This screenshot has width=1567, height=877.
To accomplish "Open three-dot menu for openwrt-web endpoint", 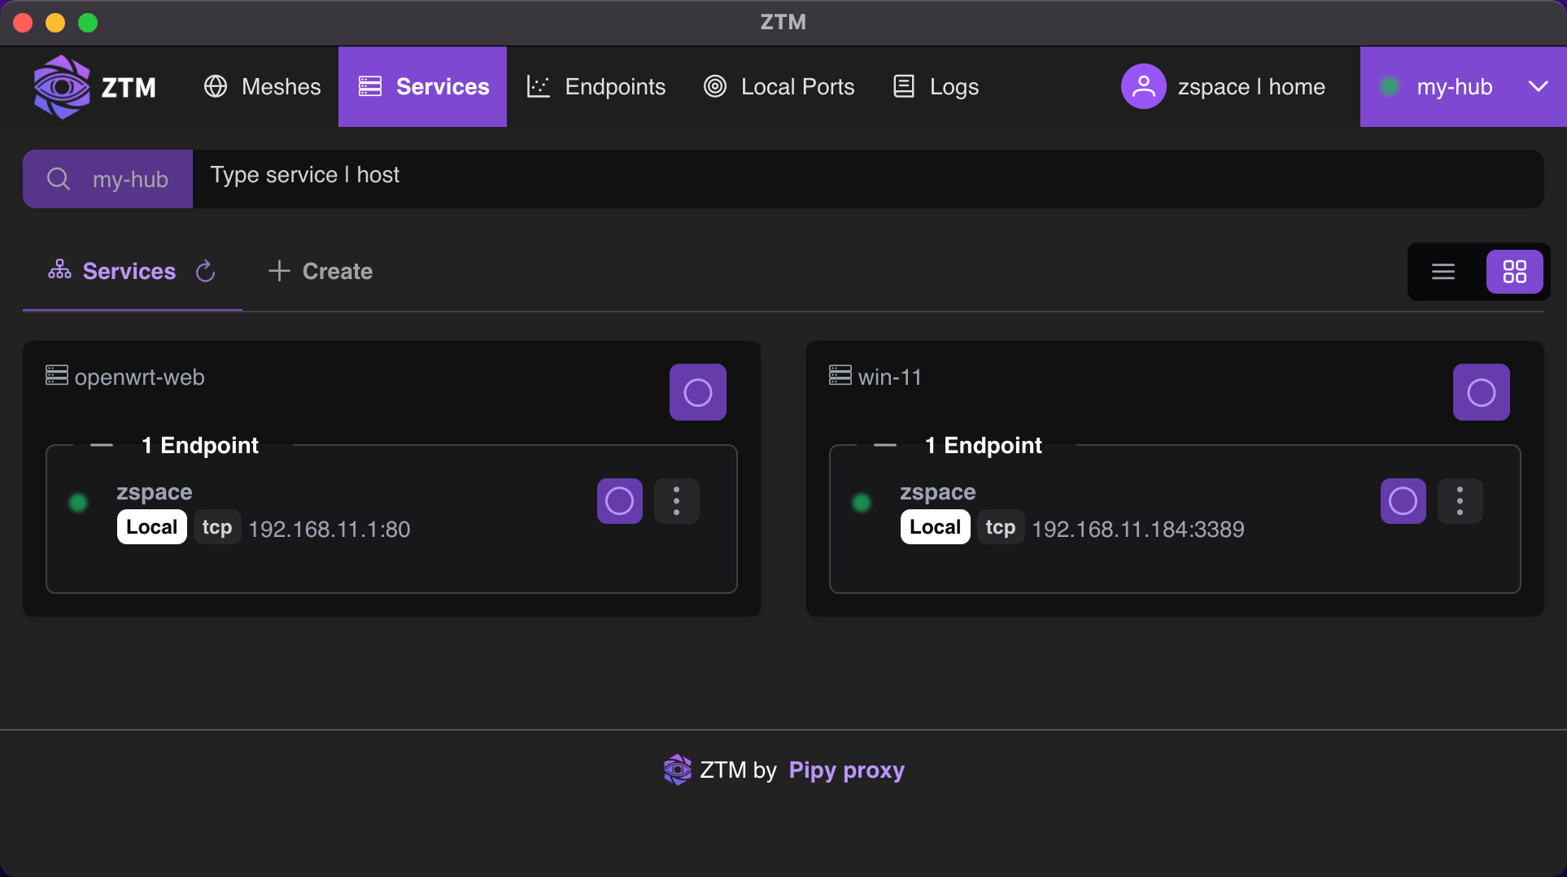I will (676, 501).
